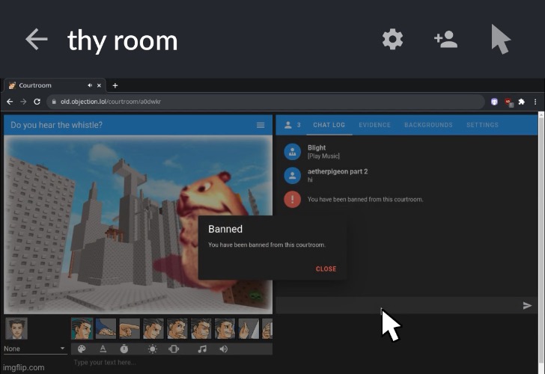
Task: Choose the pointing finger pose
Action: coord(130,328)
